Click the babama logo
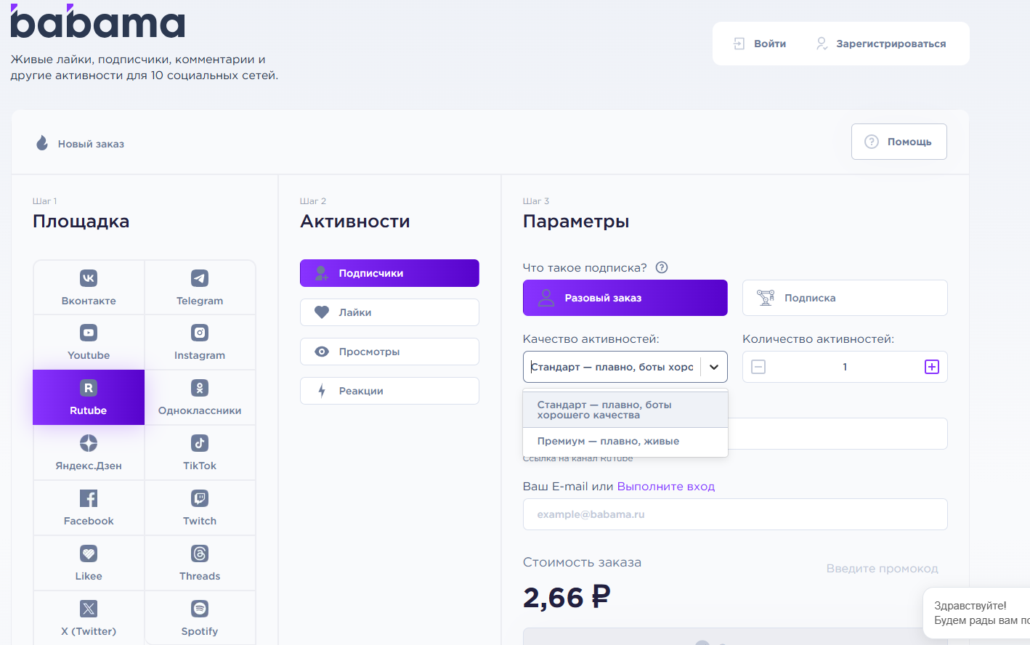This screenshot has width=1030, height=645. click(x=97, y=20)
